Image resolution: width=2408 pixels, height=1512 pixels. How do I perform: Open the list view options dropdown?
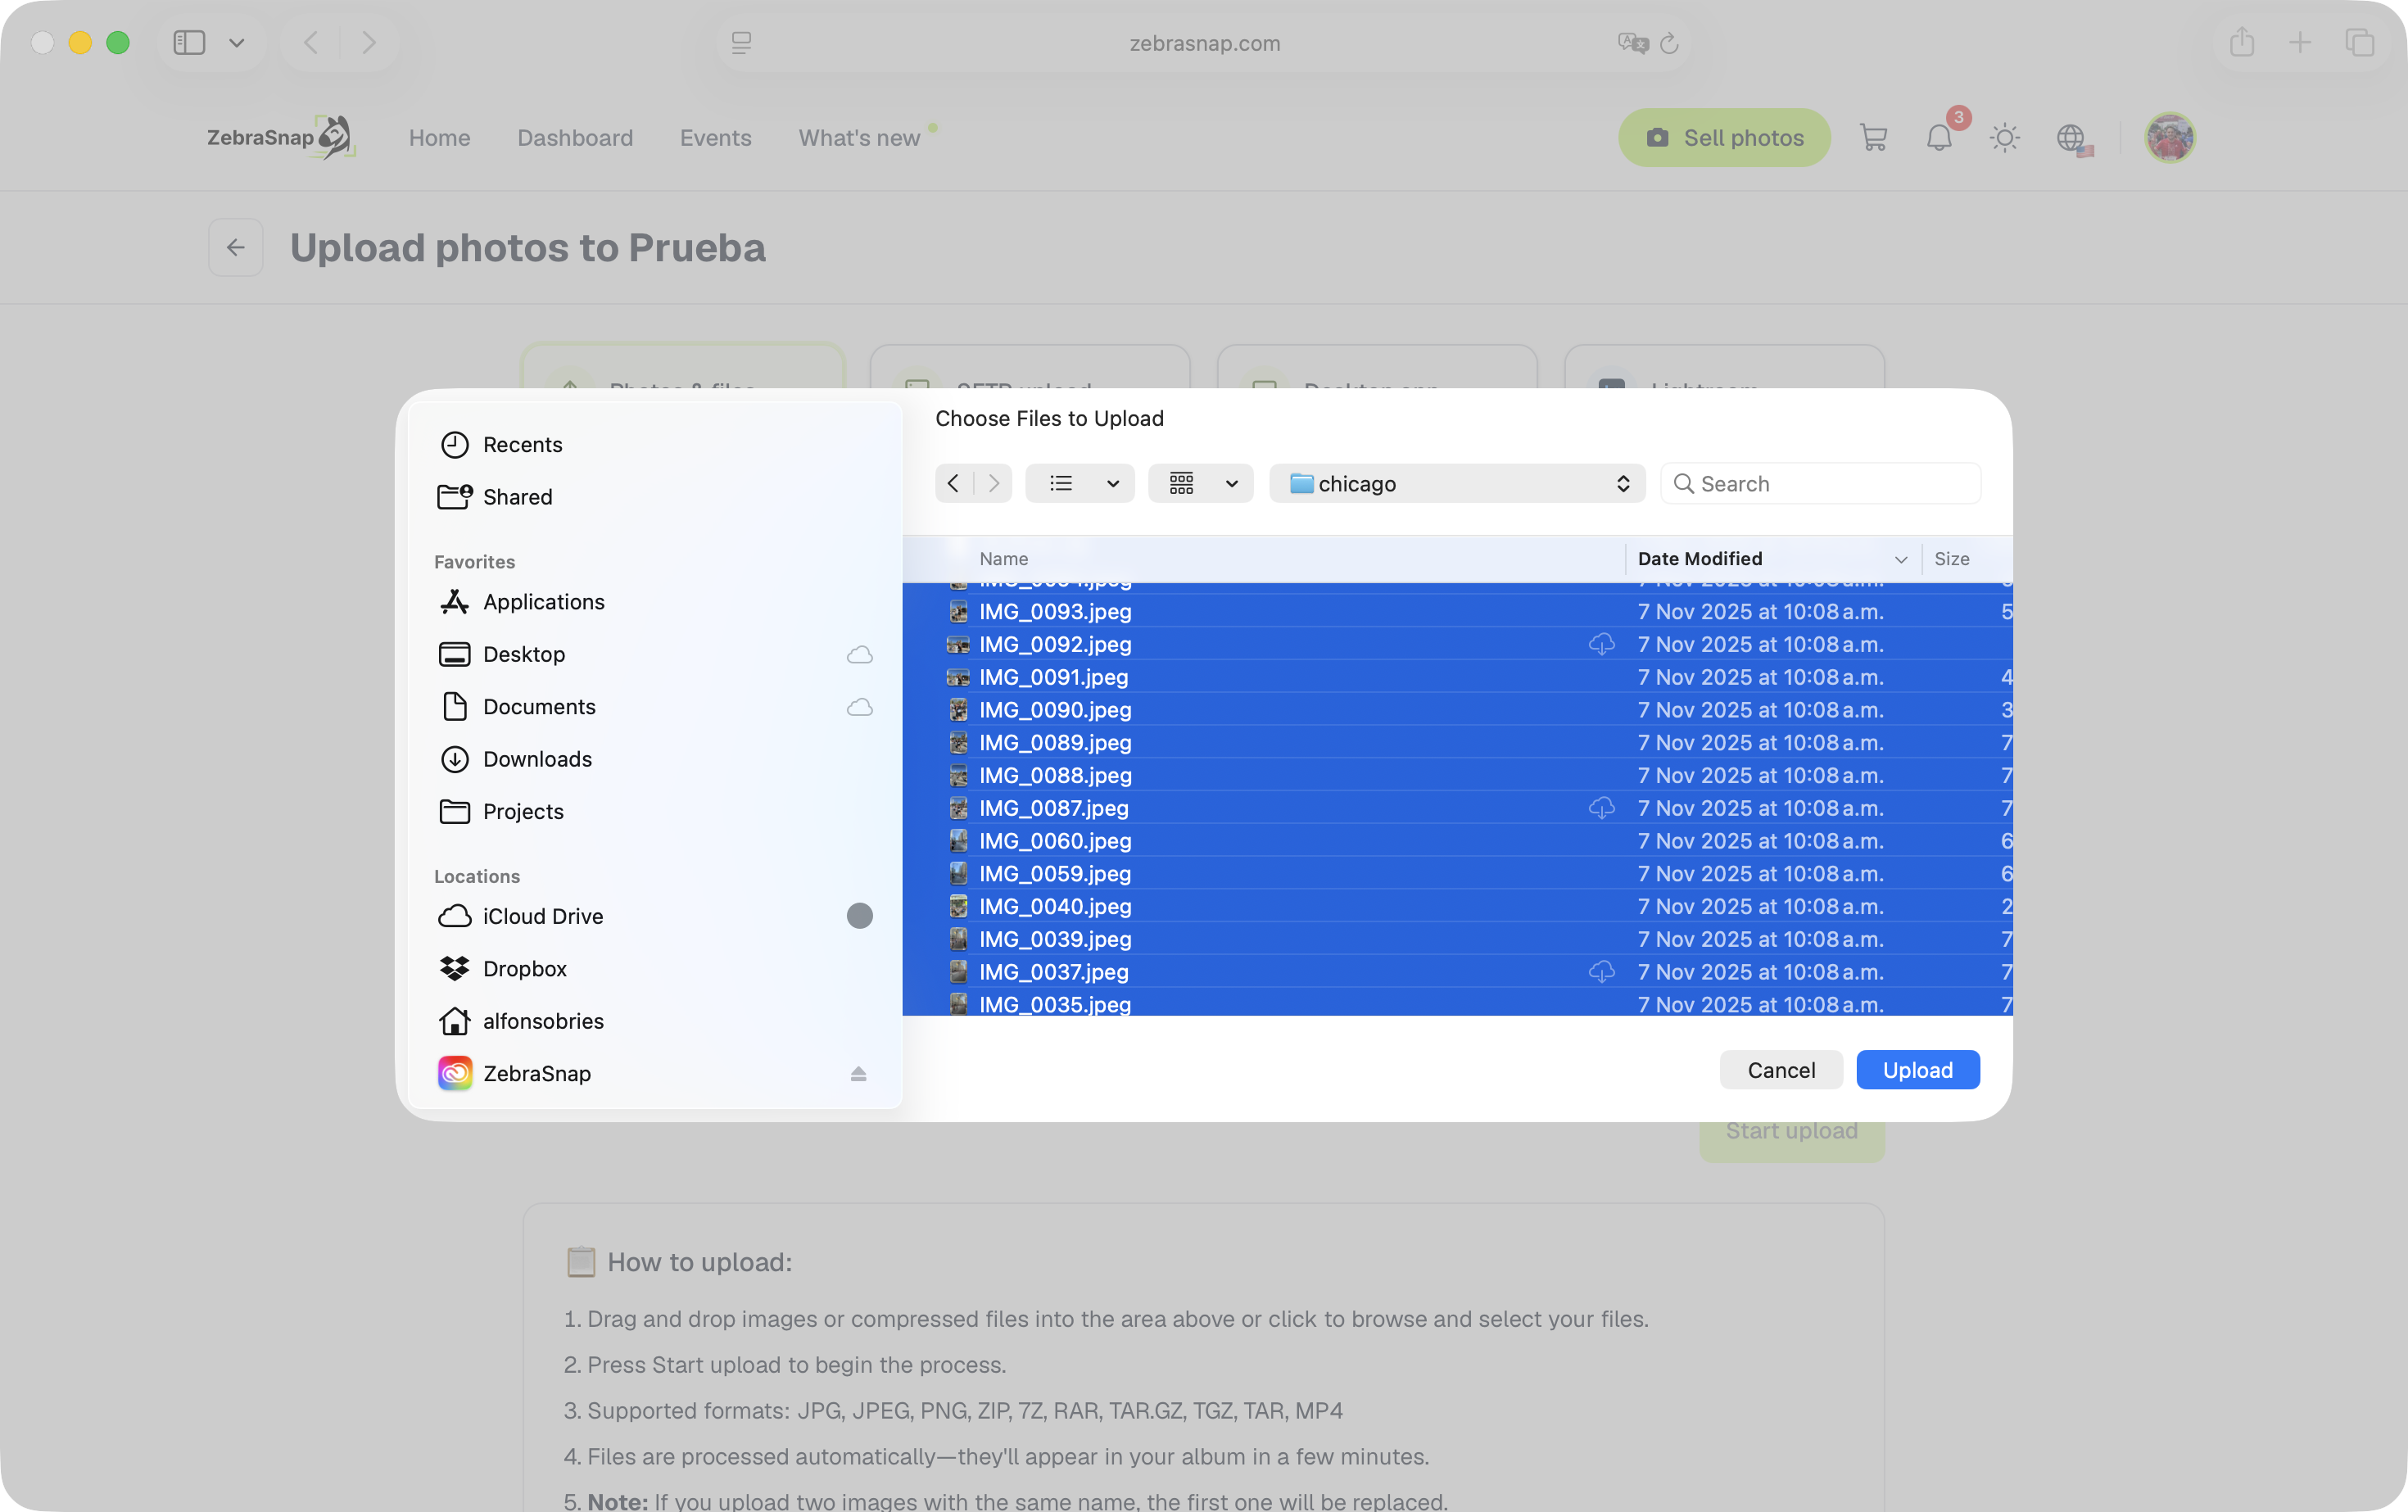[1080, 484]
